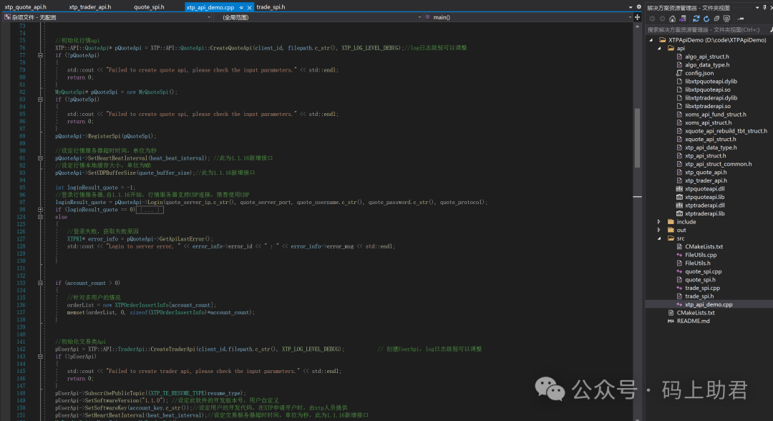Select algo_api_struct.h in the tree
The image size is (773, 421).
[707, 57]
